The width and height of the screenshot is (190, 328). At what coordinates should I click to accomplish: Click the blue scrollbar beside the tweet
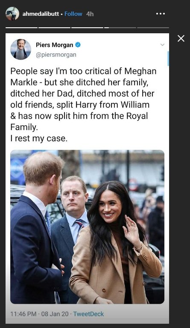(x=168, y=58)
